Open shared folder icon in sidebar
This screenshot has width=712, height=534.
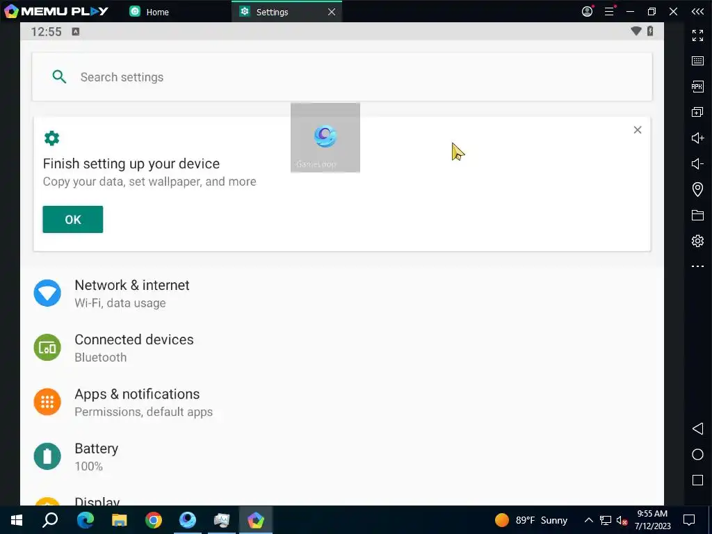pos(697,215)
